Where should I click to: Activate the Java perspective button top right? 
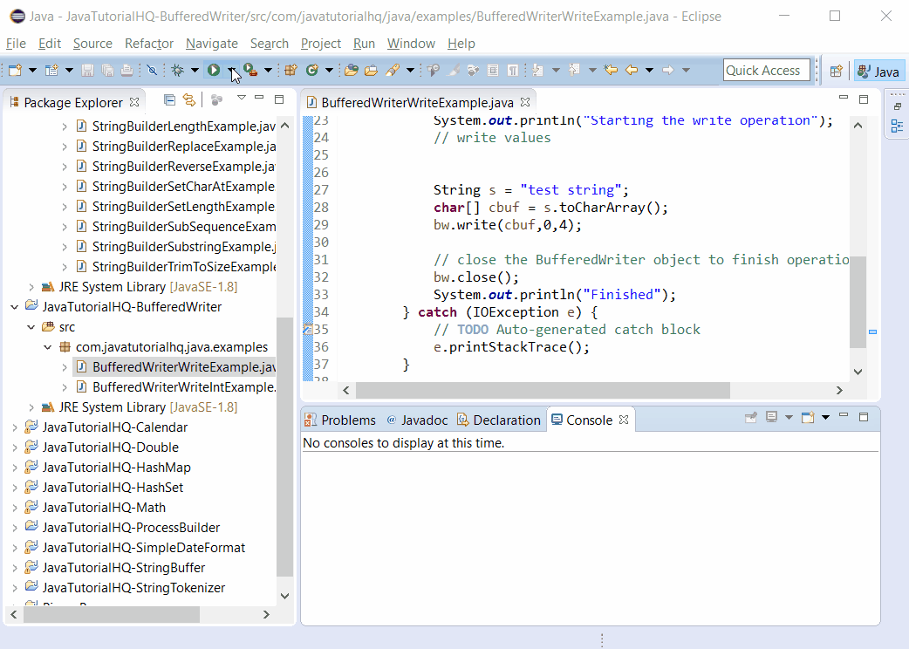(878, 71)
